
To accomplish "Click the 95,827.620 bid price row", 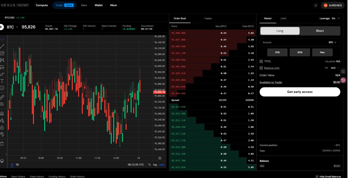I will point(213,107).
